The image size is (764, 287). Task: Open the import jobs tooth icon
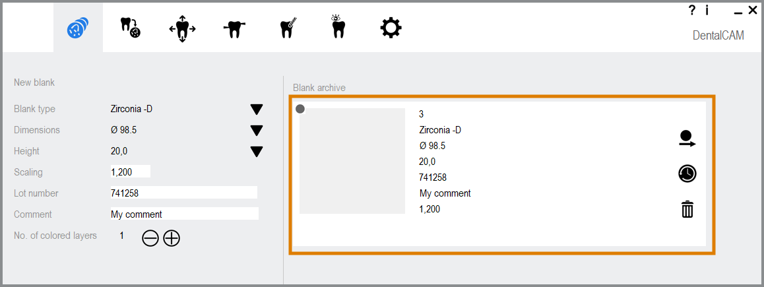pyautogui.click(x=131, y=28)
